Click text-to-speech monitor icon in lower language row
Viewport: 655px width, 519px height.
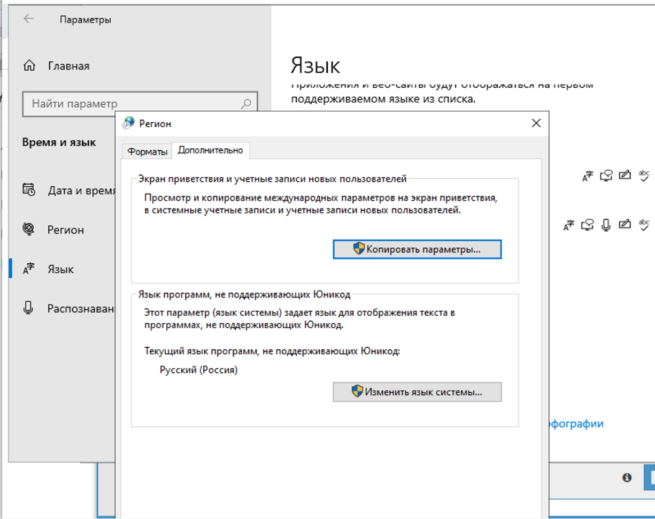click(588, 225)
